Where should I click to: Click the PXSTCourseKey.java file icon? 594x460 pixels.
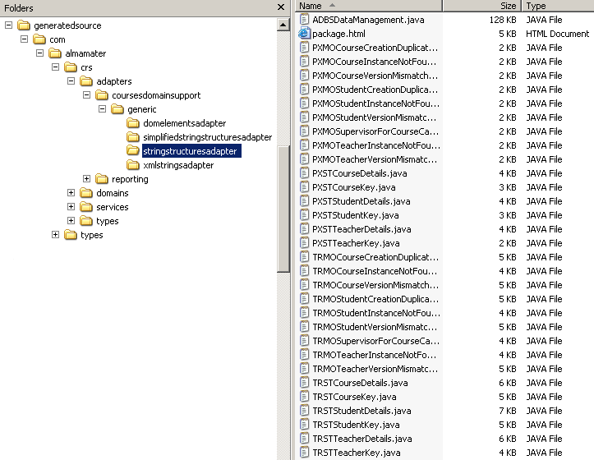304,187
